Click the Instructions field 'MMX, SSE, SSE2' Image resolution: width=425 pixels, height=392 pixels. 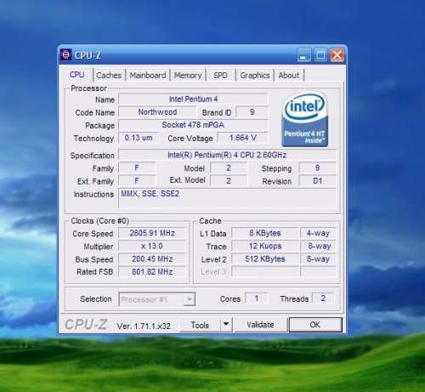click(227, 198)
